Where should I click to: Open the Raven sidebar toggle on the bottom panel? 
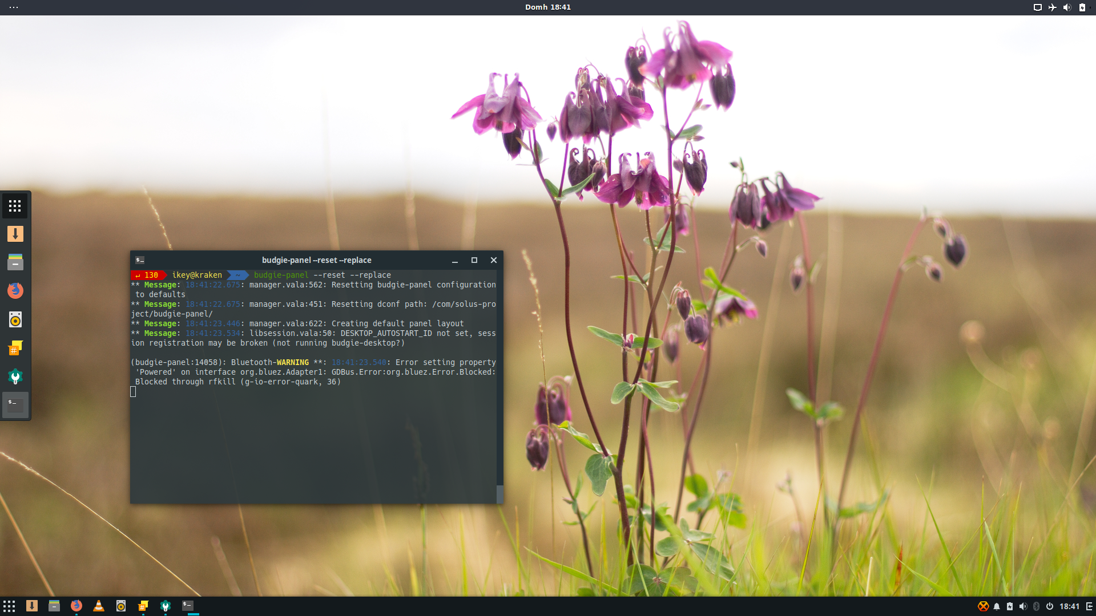1089,606
